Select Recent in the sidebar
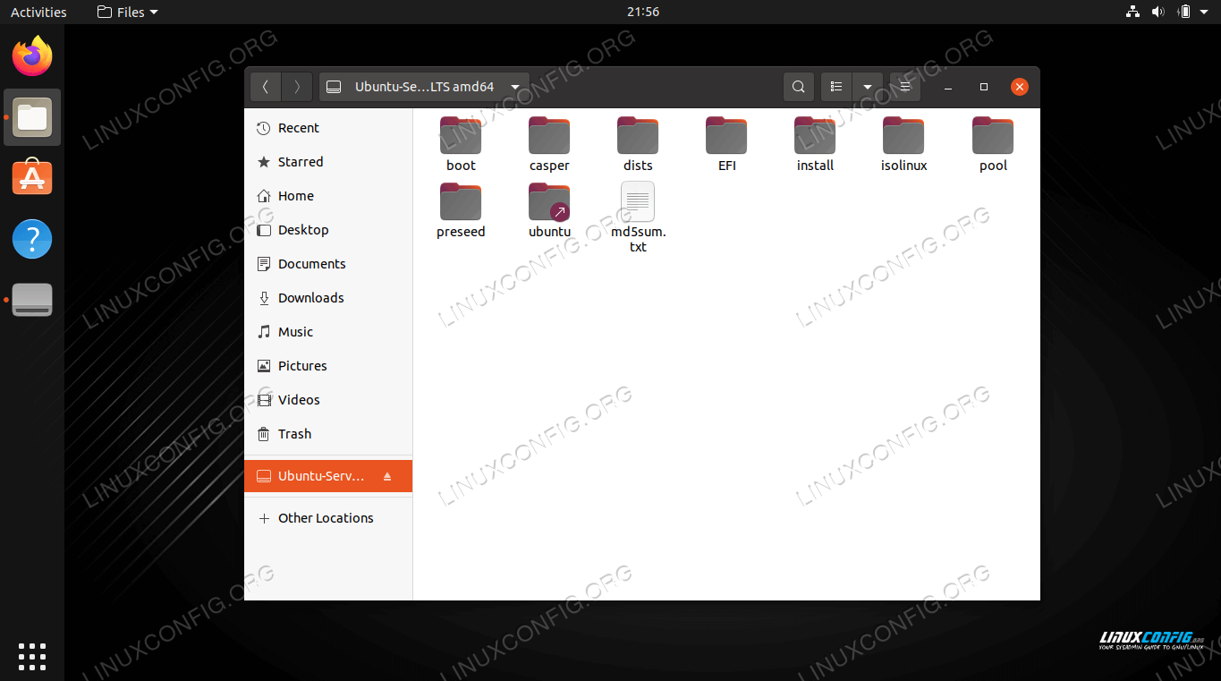This screenshot has width=1221, height=681. [x=328, y=128]
